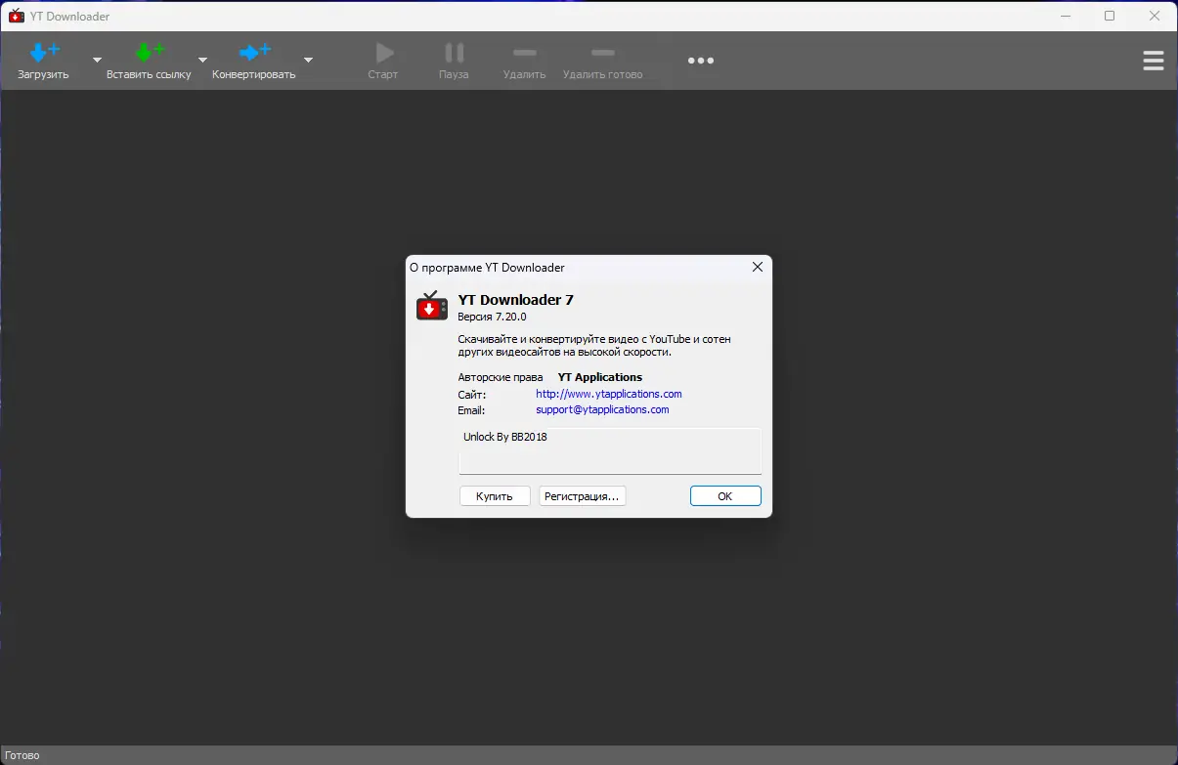The height and width of the screenshot is (765, 1178).
Task: Confirm the dialog with OK
Action: pyautogui.click(x=724, y=495)
